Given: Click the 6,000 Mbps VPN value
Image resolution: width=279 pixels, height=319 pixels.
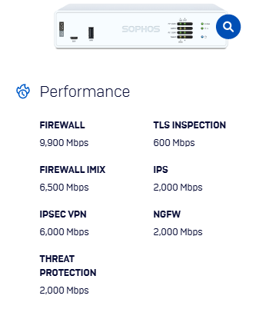Looking at the screenshot, I should (64, 232).
